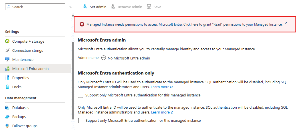Viewport: 298px width, 130px height.
Task: Click the Failover groups globe icon
Action: pos(7,126)
